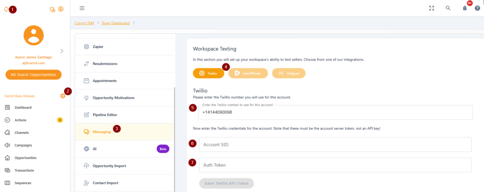Enter fullscreen with the expand icon
Image resolution: width=484 pixels, height=192 pixels.
(432, 8)
